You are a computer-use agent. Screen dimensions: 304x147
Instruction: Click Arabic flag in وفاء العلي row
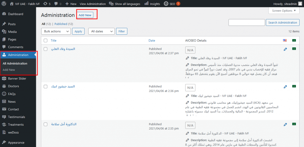[x=294, y=49]
